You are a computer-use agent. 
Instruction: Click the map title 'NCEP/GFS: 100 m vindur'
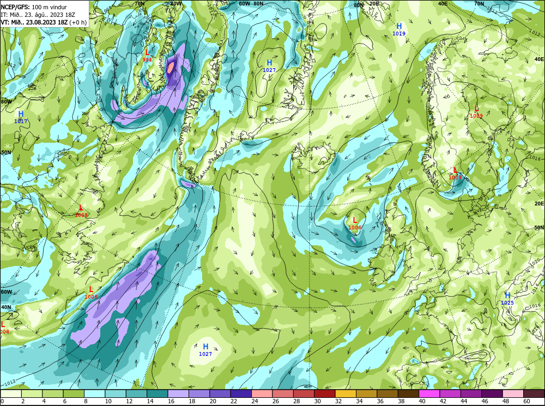(x=34, y=7)
